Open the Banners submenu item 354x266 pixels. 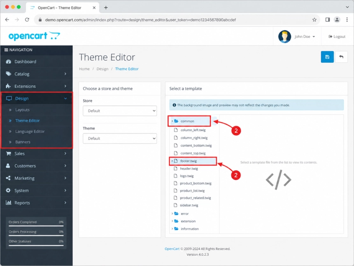[23, 142]
